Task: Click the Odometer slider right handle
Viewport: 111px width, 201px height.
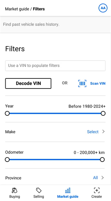Action: pos(102,160)
